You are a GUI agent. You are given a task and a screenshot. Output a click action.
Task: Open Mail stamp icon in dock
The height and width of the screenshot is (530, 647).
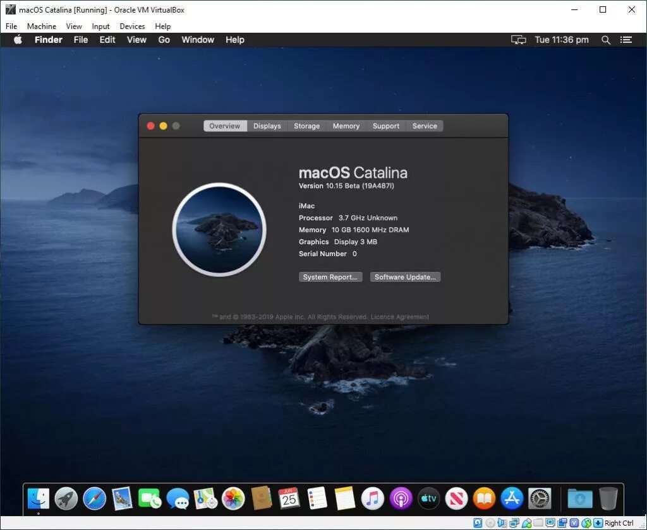coord(122,498)
